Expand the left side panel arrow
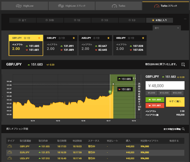Image resolution: width=190 pixels, height=162 pixels. pyautogui.click(x=2, y=97)
